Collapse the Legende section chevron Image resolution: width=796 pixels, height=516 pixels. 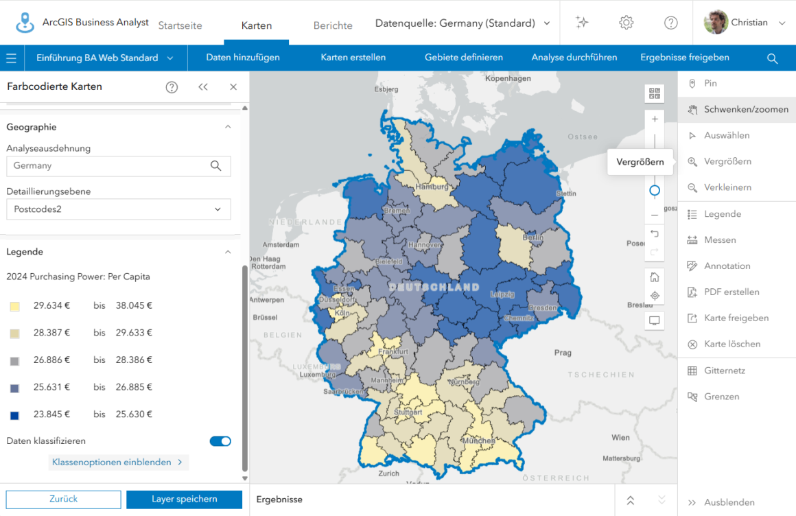(x=228, y=252)
